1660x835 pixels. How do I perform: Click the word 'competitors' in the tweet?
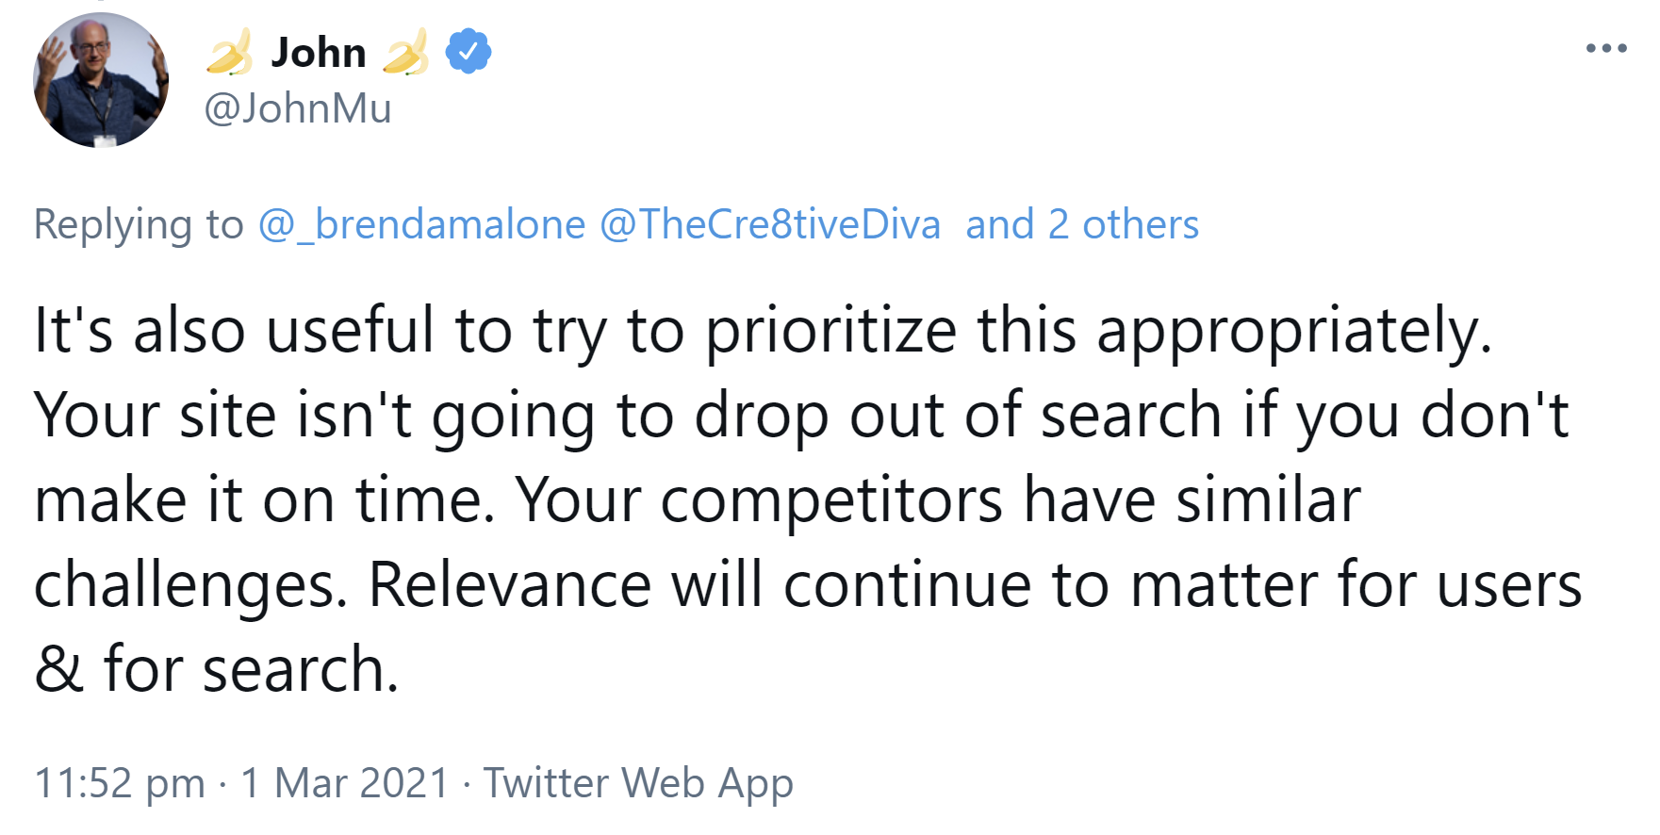pyautogui.click(x=830, y=500)
